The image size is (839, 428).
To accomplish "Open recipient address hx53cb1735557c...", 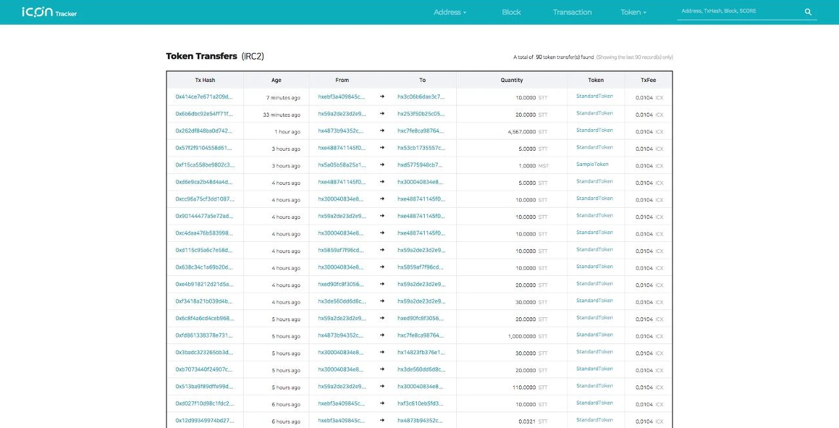I will (x=421, y=148).
